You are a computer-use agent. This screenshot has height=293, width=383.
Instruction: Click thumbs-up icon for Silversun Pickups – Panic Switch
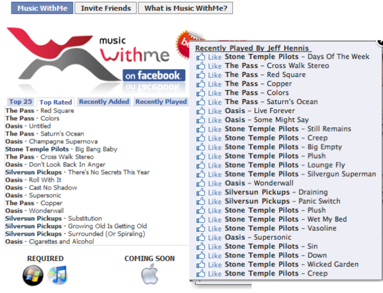201,202
